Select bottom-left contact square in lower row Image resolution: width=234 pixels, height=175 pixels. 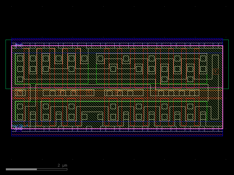20,117
